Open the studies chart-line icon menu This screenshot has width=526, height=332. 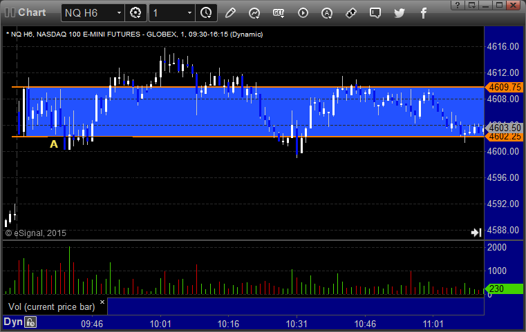pyautogui.click(x=254, y=13)
